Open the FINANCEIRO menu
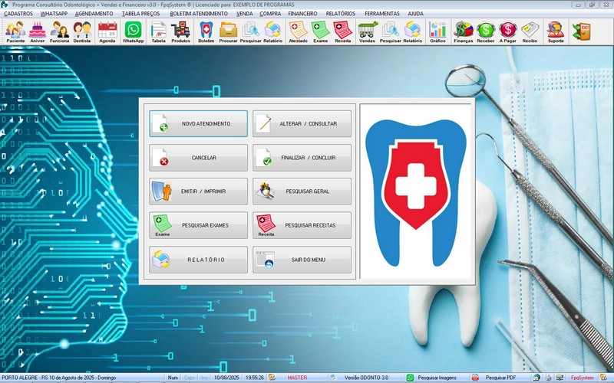 pyautogui.click(x=301, y=14)
